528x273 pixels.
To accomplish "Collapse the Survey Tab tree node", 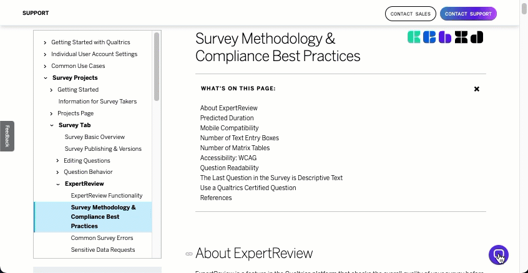I will [52, 125].
